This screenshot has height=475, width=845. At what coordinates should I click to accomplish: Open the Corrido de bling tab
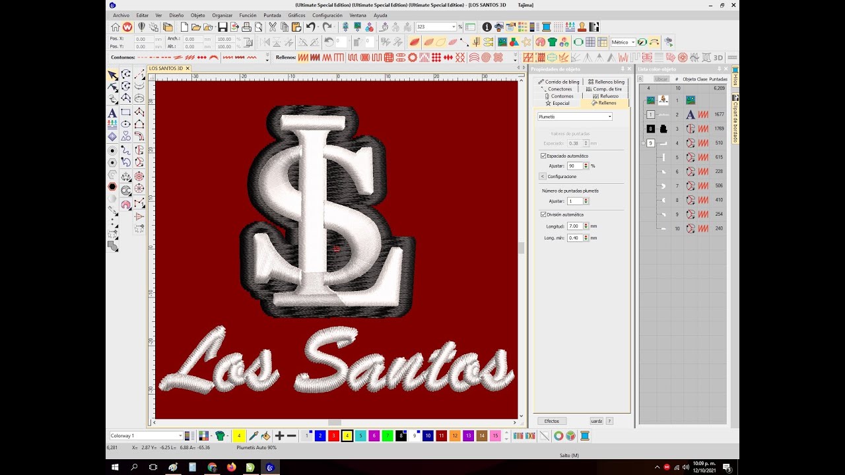[x=558, y=82]
